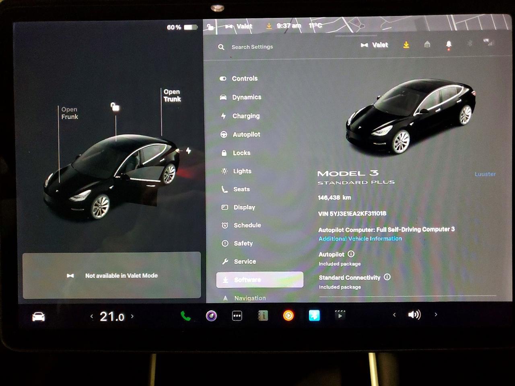Select the Software menu item

(260, 279)
